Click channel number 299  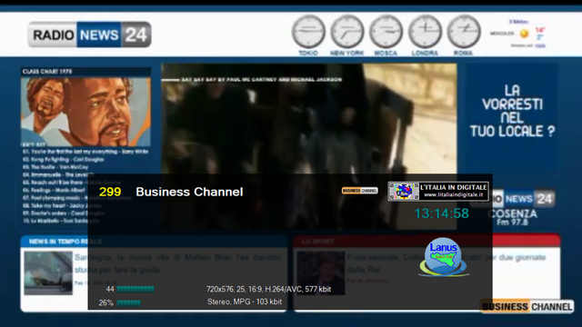pos(110,192)
